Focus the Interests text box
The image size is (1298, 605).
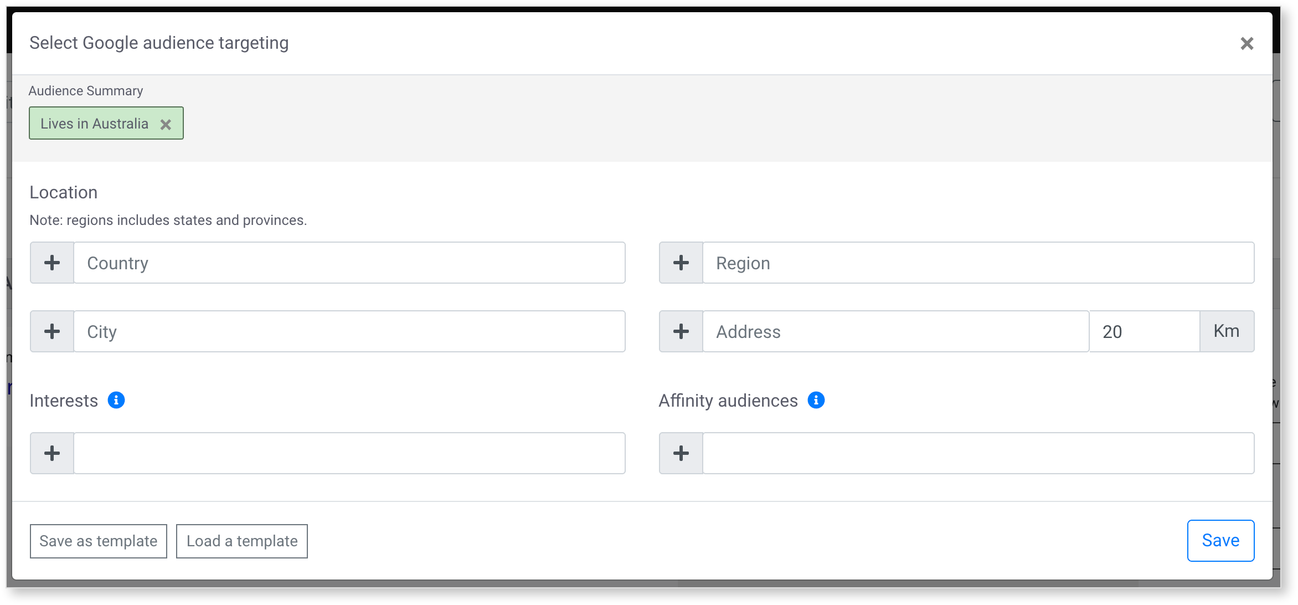click(349, 453)
